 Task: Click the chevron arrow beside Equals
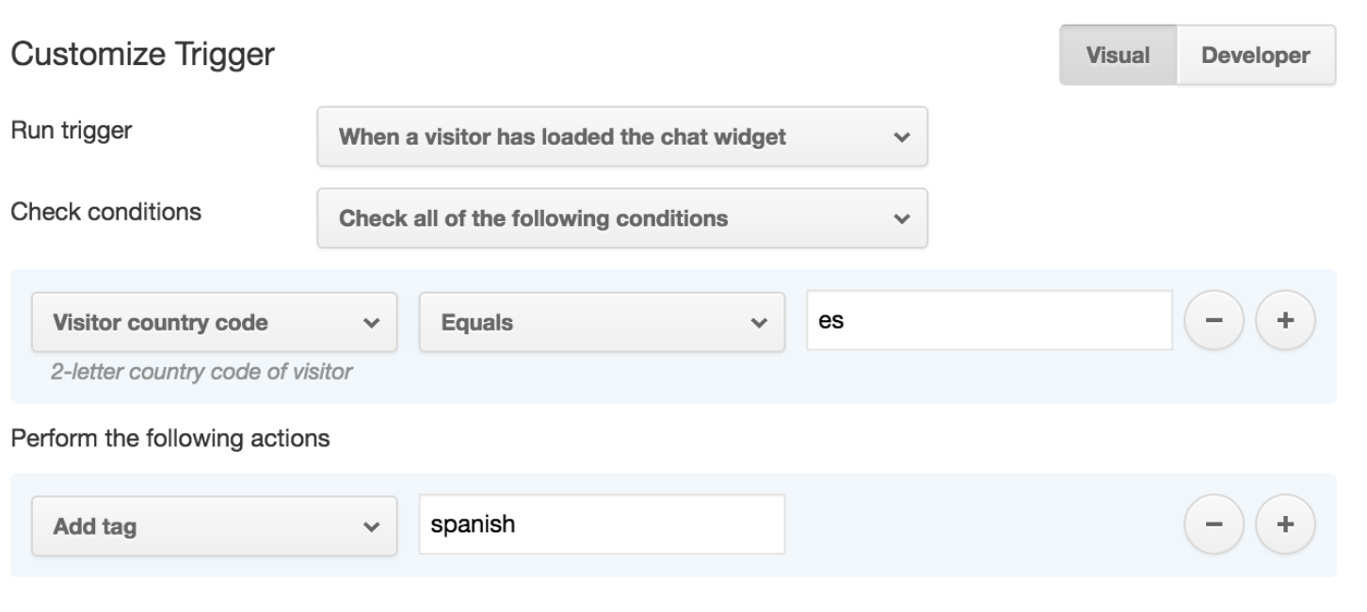click(x=758, y=323)
